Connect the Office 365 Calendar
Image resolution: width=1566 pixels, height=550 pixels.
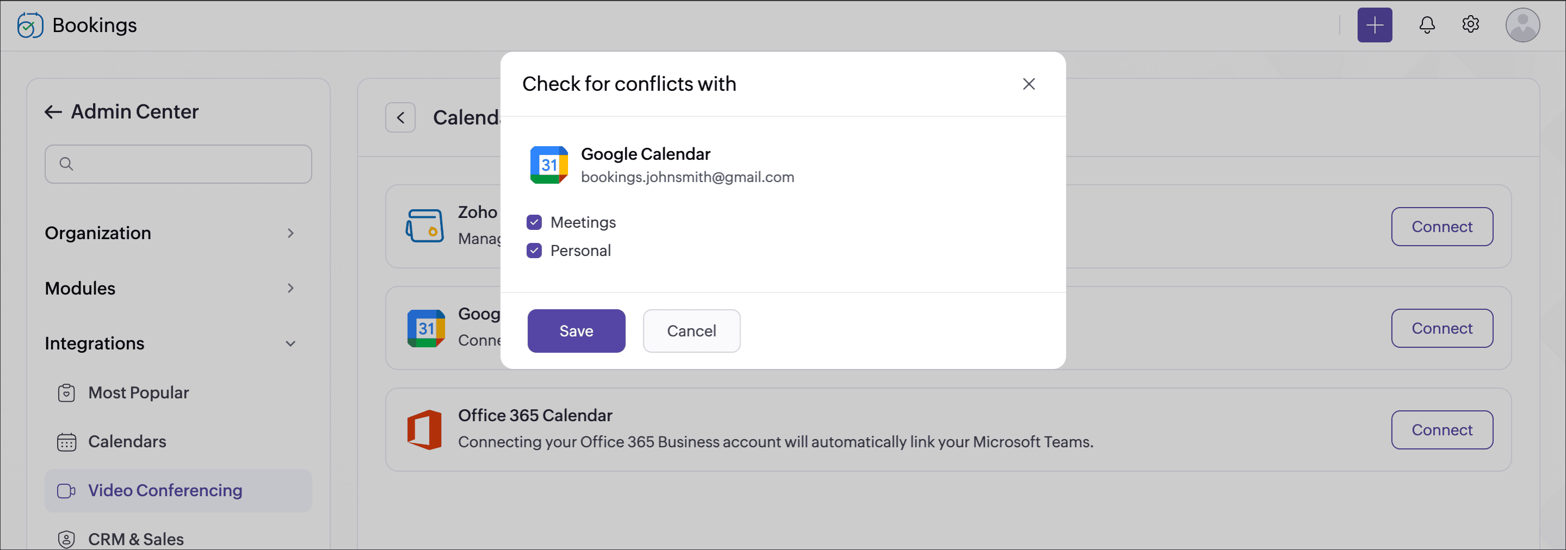[x=1441, y=430]
